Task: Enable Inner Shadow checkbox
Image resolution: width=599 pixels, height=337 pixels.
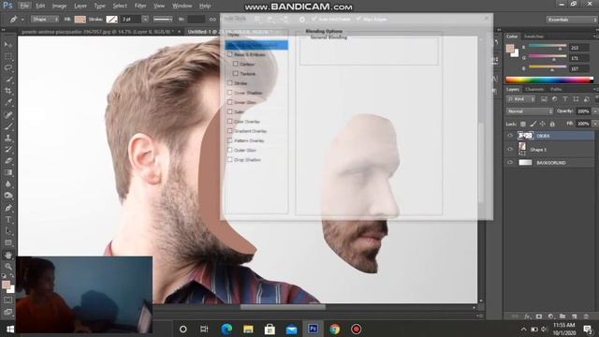Action: pyautogui.click(x=230, y=93)
